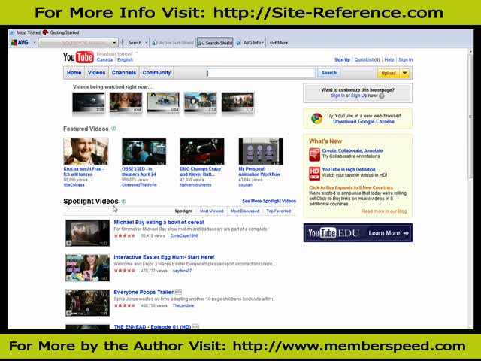
Task: Click the YouTube Search button
Action: (329, 73)
